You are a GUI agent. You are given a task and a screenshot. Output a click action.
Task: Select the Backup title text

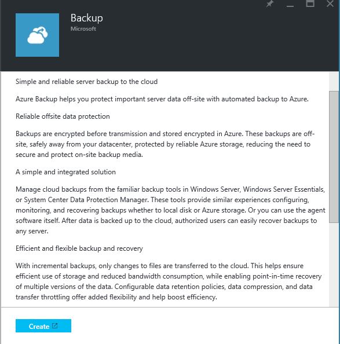(87, 18)
